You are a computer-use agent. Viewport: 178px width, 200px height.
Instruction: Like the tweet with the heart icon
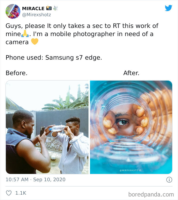[x=9, y=193]
